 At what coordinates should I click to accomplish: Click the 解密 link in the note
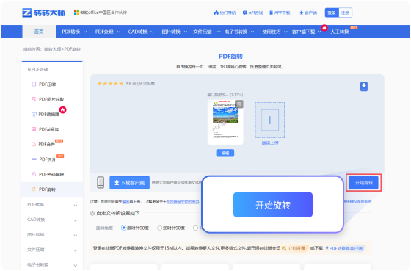pyautogui.click(x=126, y=202)
